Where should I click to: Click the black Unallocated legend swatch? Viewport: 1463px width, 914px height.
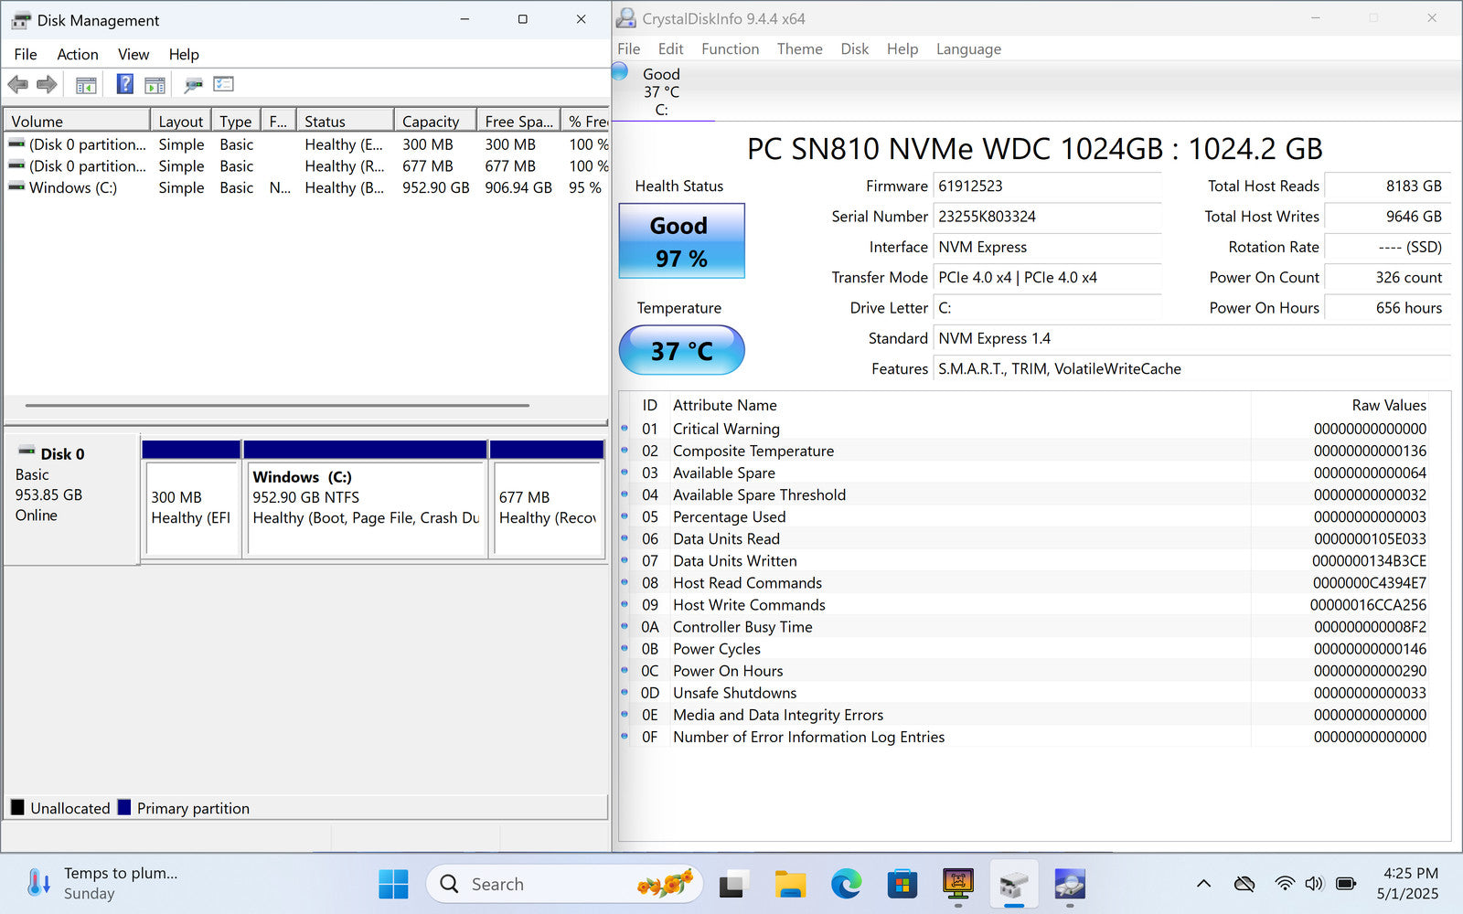pos(17,807)
